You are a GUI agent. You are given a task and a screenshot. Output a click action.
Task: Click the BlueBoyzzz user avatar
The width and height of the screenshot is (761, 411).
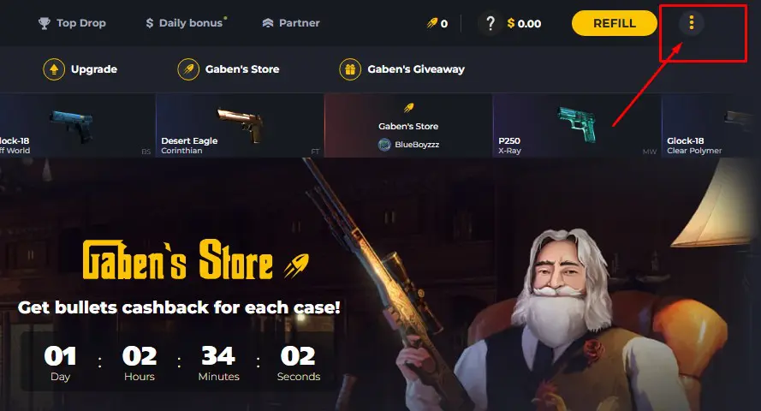(384, 145)
